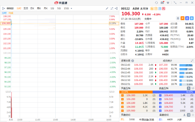
Task: Click the price alert bell icon
Action: 178,18
